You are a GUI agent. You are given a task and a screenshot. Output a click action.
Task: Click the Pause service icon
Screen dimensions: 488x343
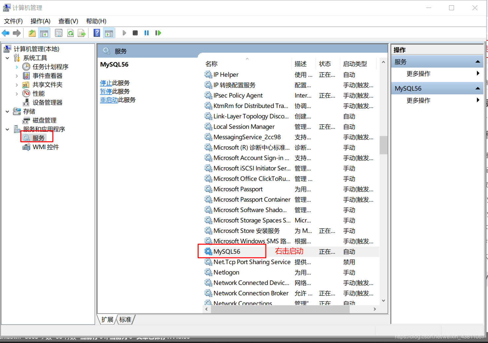pyautogui.click(x=147, y=33)
